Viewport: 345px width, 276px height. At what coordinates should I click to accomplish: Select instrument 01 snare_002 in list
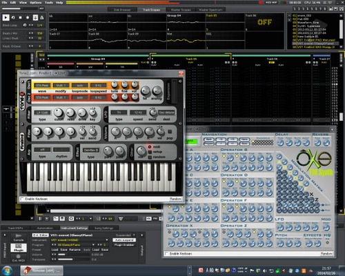315,15
